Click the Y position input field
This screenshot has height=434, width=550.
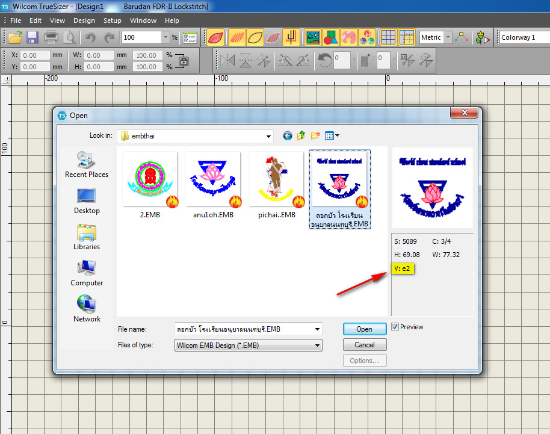[x=34, y=67]
